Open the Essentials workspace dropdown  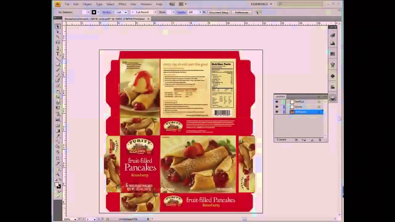click(x=261, y=4)
